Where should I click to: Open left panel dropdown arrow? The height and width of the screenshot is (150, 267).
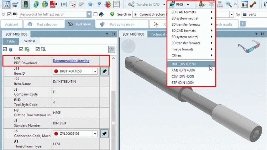(107, 34)
